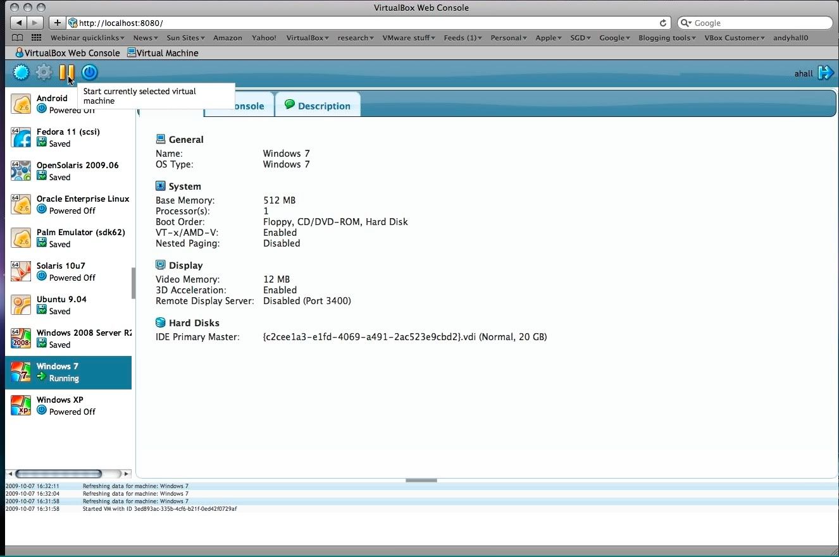Click the Windows XP OS icon
The height and width of the screenshot is (557, 839).
[x=21, y=405]
